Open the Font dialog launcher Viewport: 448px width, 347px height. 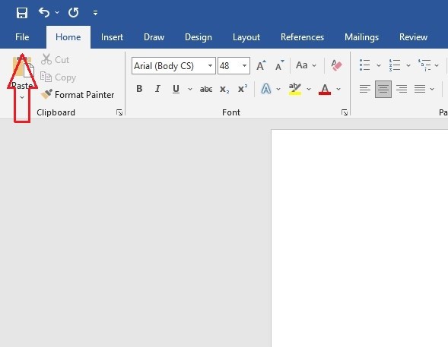345,112
